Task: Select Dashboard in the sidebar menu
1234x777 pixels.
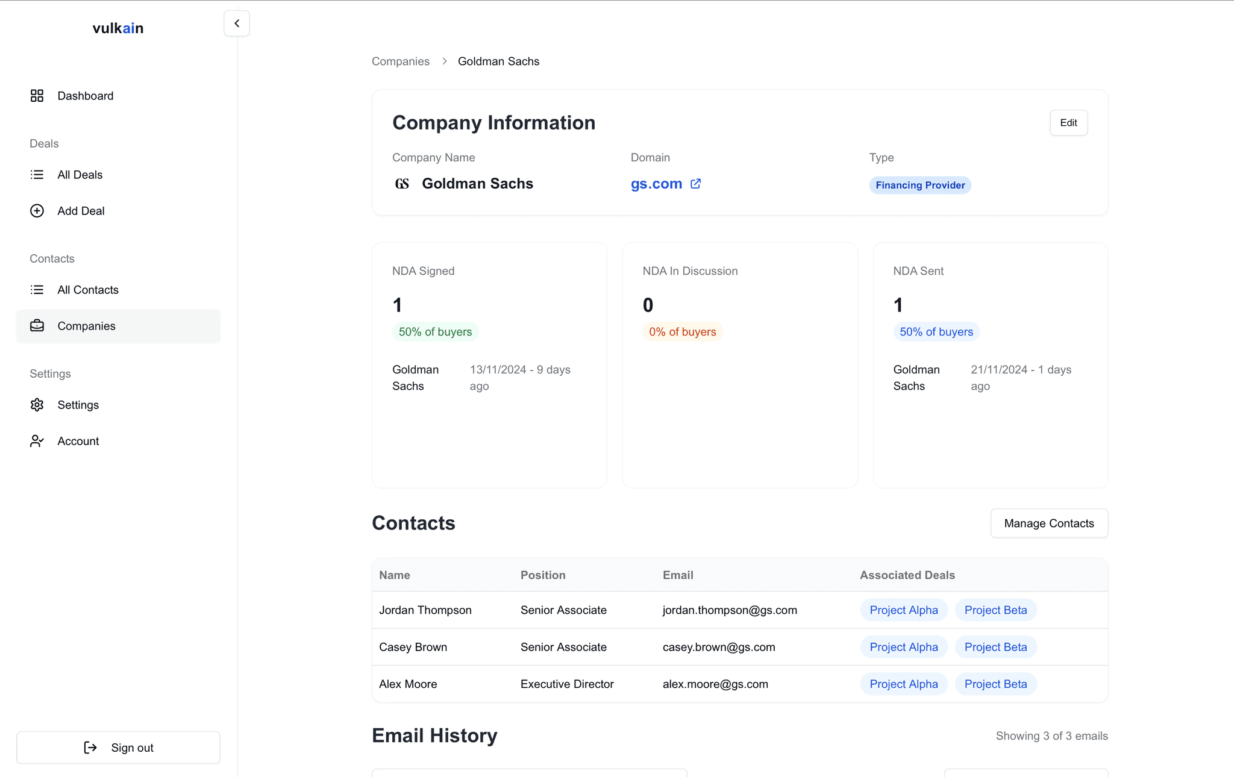Action: coord(85,96)
